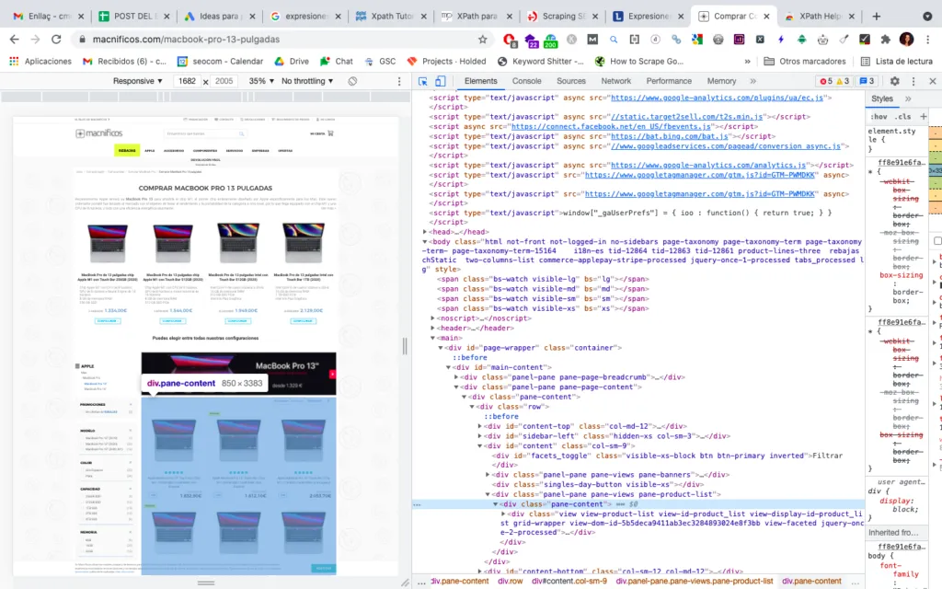Screen dimensions: 942x589
Task: Switch to Memory tab in DevTools
Action: pyautogui.click(x=721, y=81)
